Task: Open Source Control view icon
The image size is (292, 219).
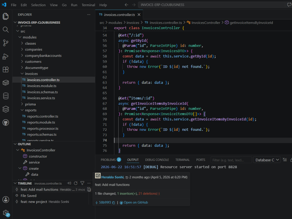Action: click(6, 43)
